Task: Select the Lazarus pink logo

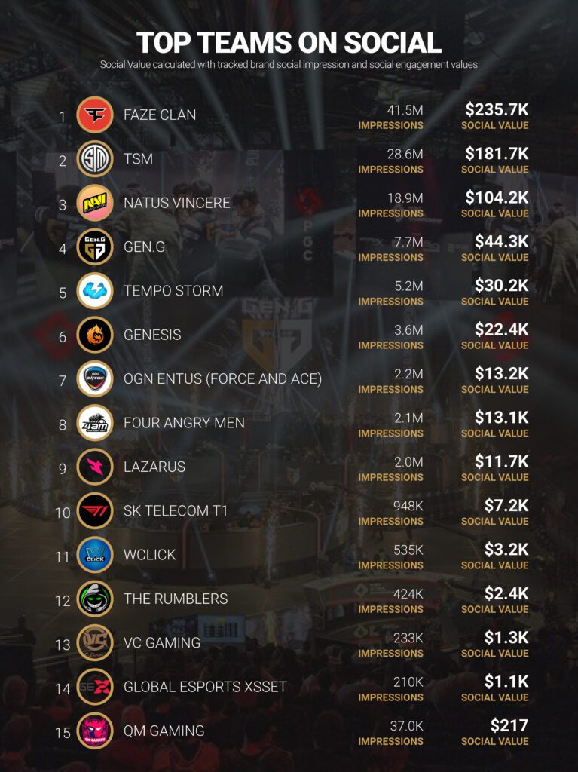Action: [95, 467]
